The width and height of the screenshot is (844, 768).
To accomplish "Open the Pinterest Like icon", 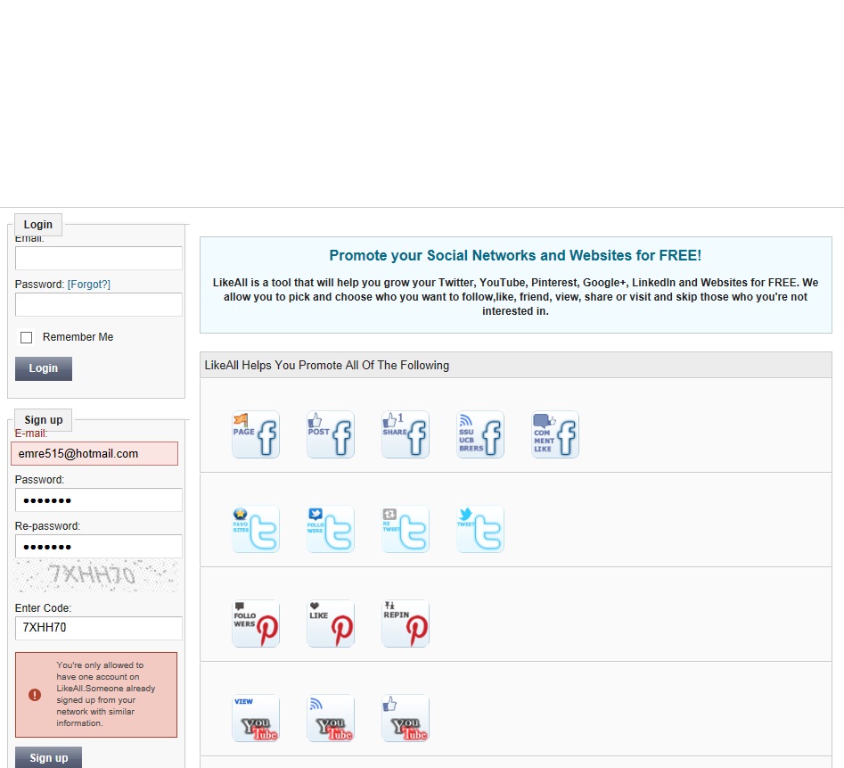I will 331,623.
